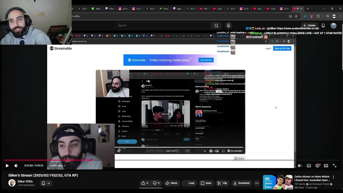Open options for the Alcaraz recommended video
This screenshot has height=193, width=343.
pyautogui.click(x=333, y=177)
